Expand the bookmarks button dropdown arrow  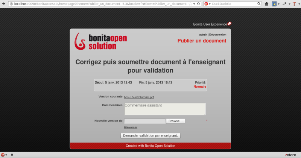pyautogui.click(x=278, y=4)
